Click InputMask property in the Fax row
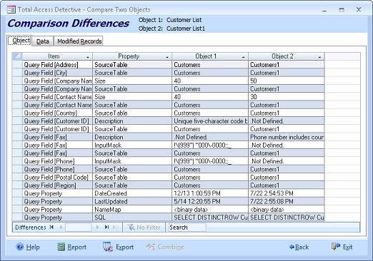This screenshot has width=373, height=261. tap(132, 145)
